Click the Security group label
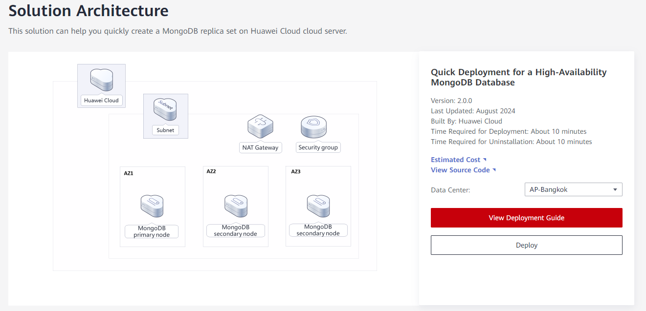 (318, 147)
